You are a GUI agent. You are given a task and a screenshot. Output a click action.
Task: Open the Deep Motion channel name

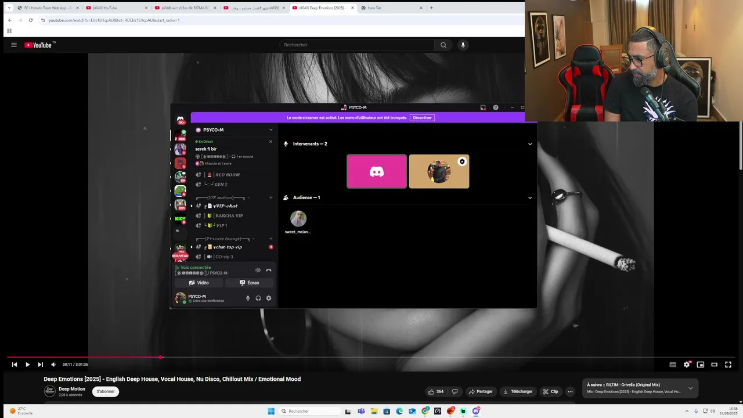click(72, 389)
